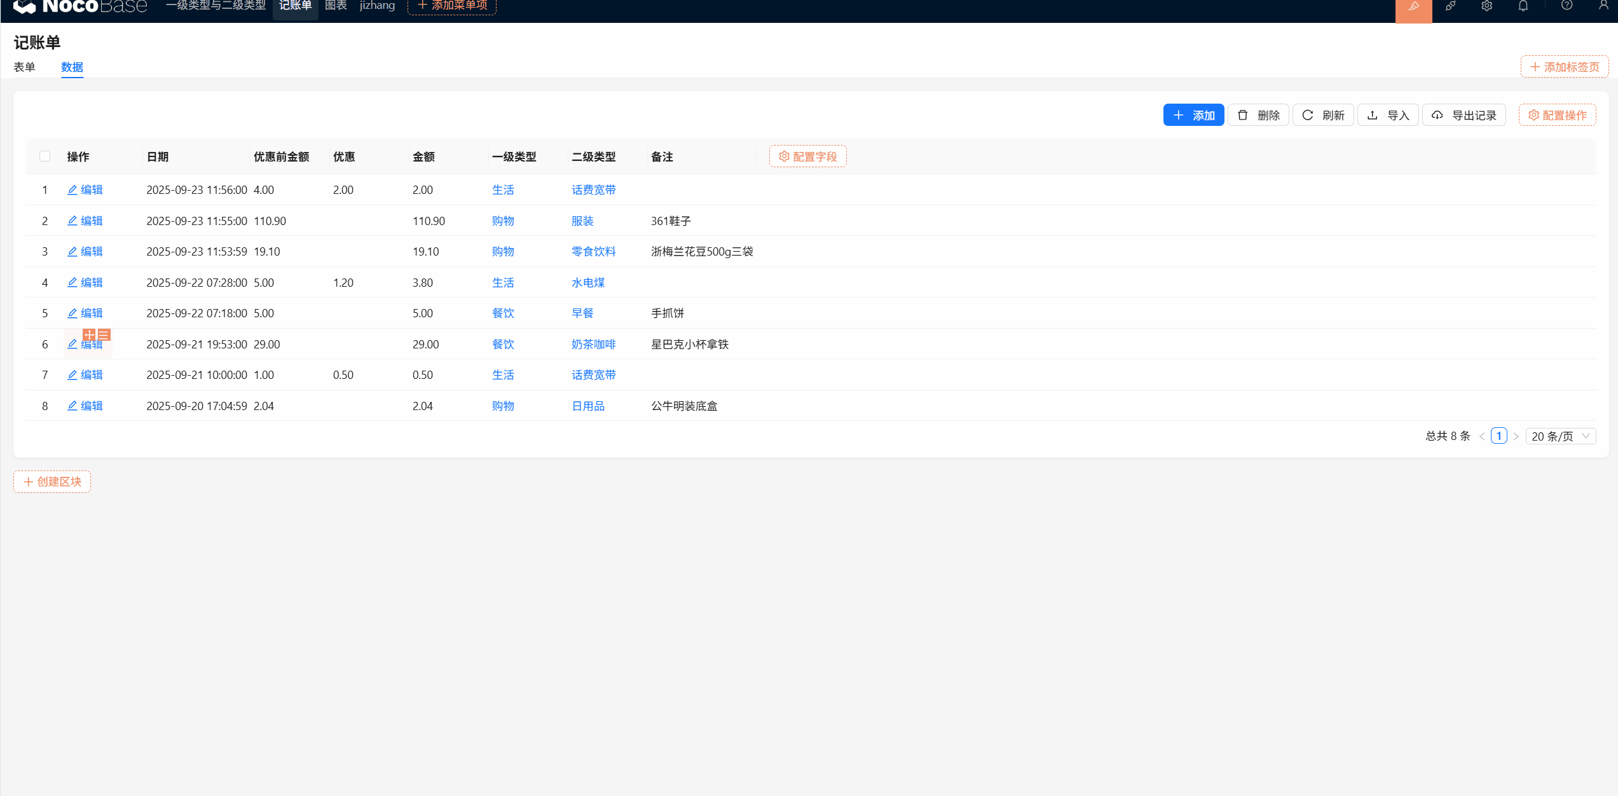Click the orange settings menu icon on row 6

(104, 334)
